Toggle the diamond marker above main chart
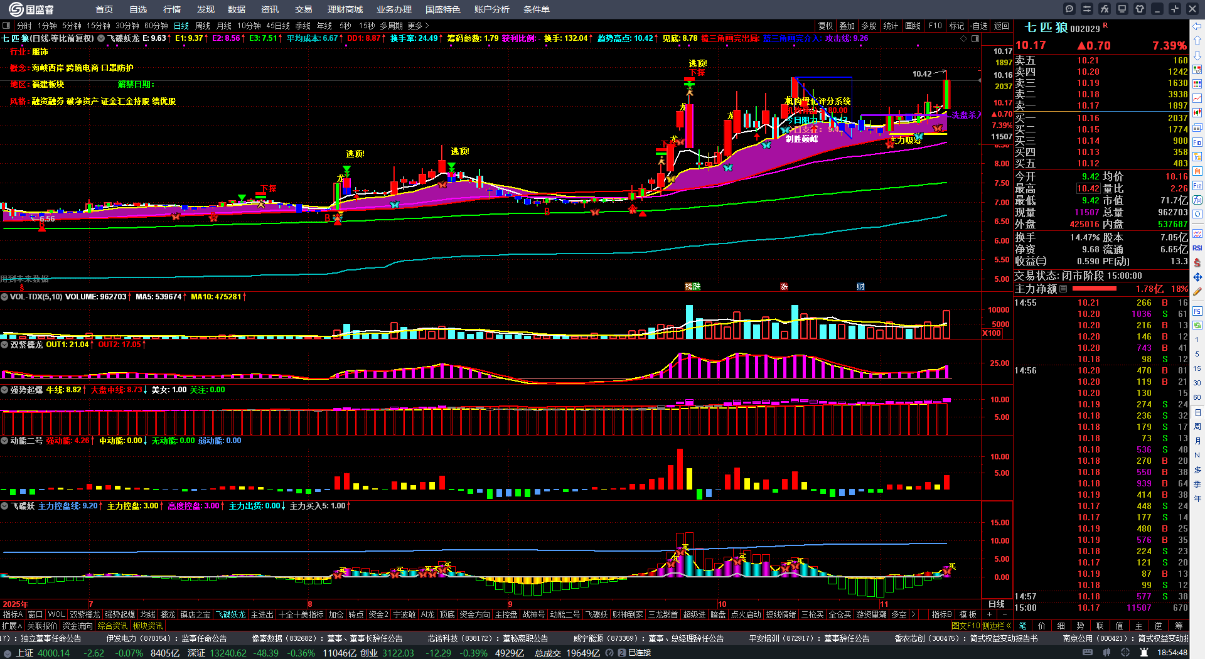 pos(964,39)
